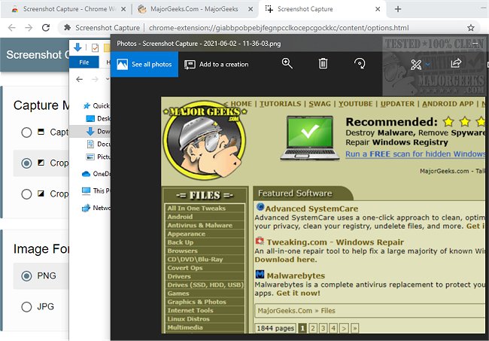Reload the Chrome page

[x=46, y=28]
